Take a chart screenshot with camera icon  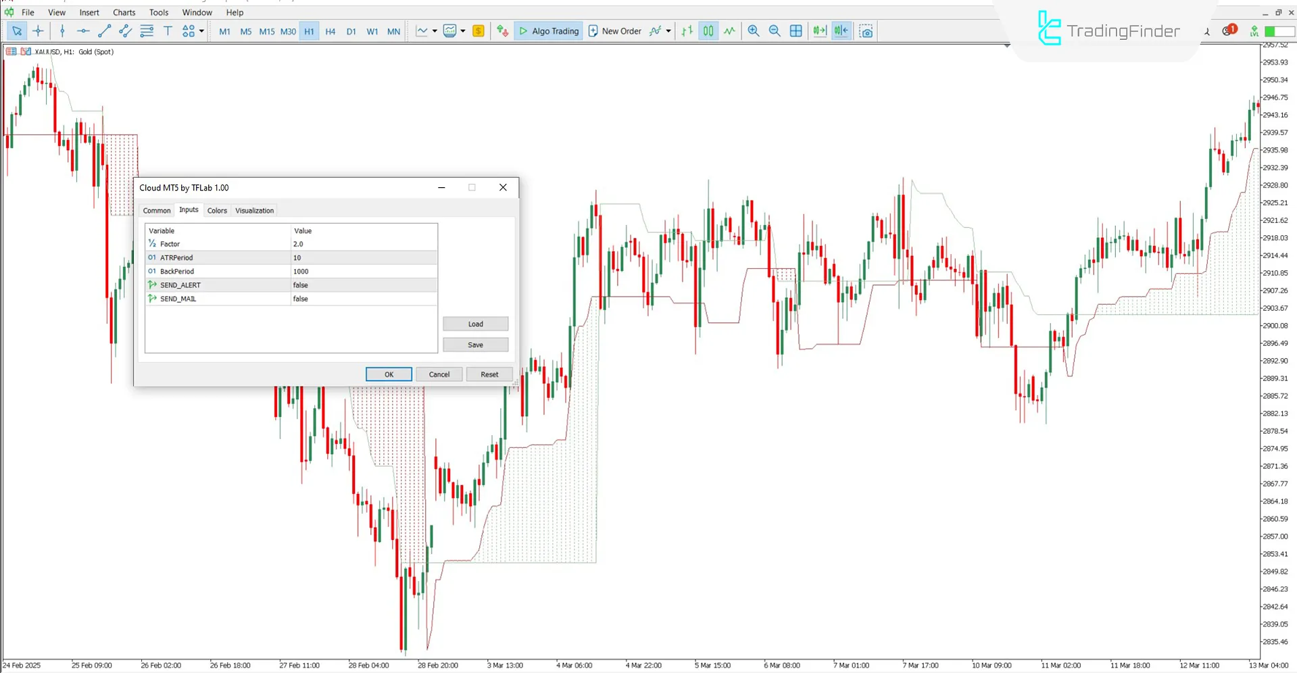(866, 31)
